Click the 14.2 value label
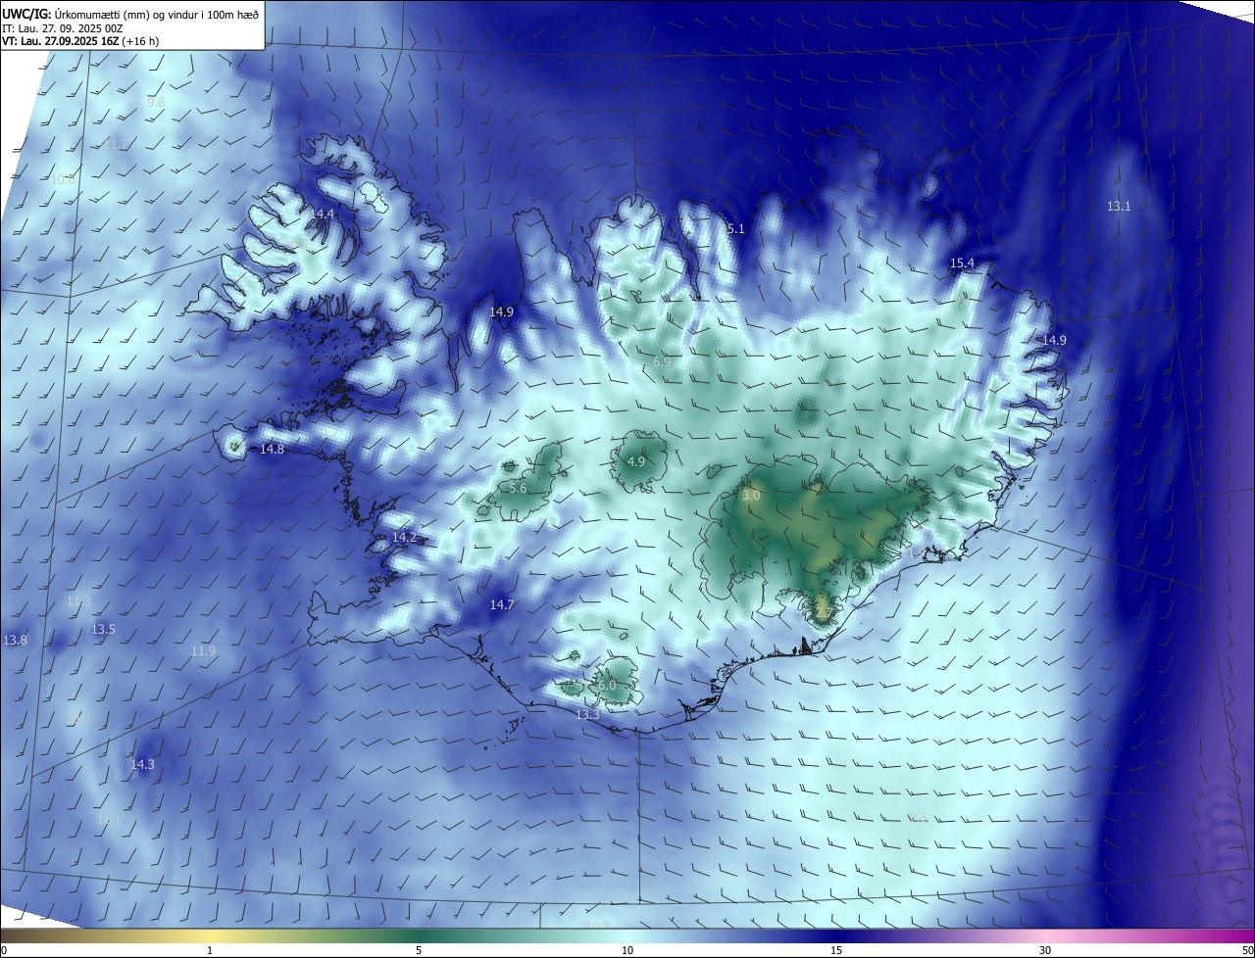 coord(404,538)
